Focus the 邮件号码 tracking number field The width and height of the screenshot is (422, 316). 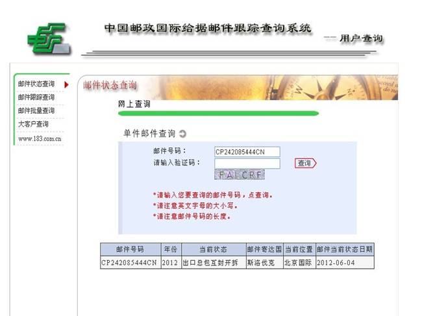pos(247,152)
